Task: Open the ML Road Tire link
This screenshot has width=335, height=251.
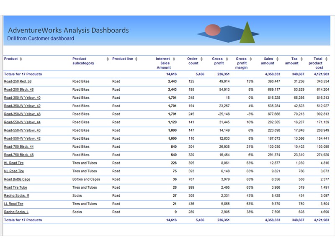Action: [14, 171]
